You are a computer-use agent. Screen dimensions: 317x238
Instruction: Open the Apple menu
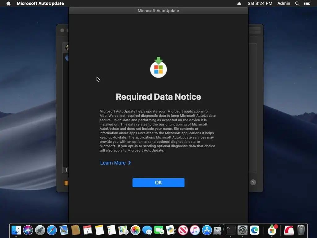coord(8,3)
